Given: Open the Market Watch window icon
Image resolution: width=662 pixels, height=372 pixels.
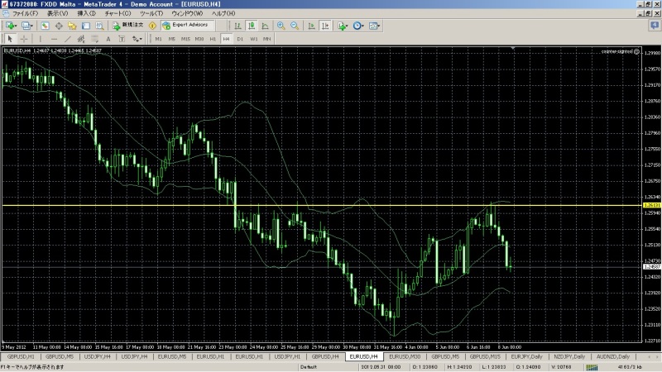Looking at the screenshot, I should pyautogui.click(x=47, y=26).
